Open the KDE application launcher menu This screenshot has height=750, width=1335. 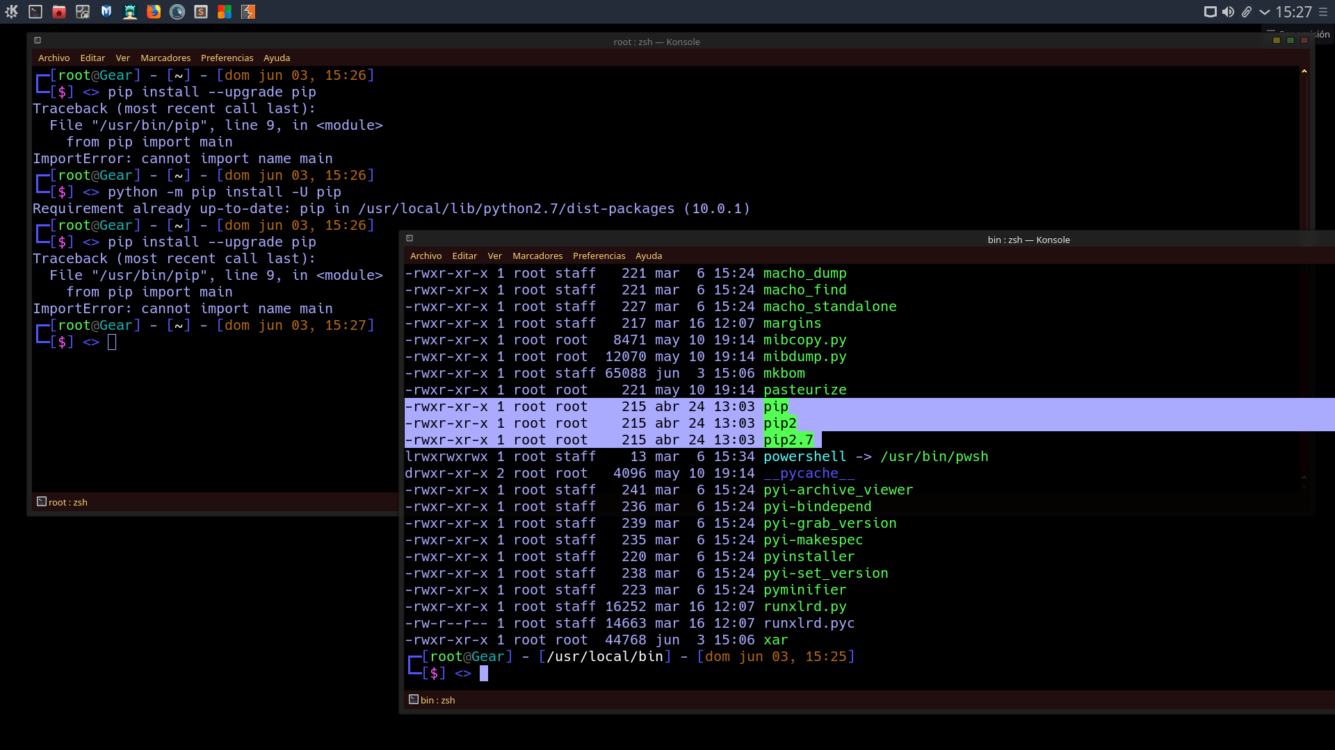click(11, 12)
